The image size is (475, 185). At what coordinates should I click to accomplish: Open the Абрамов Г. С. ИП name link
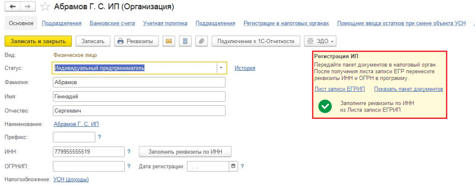point(76,124)
